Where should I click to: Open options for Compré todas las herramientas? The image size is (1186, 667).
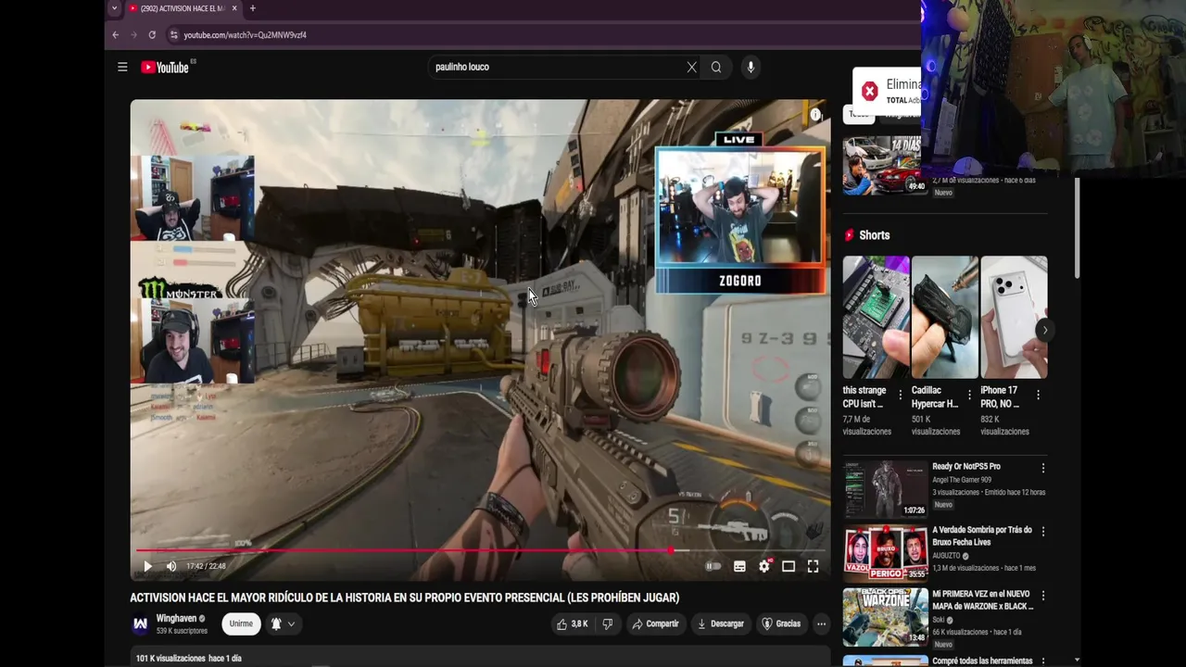[x=1043, y=661]
